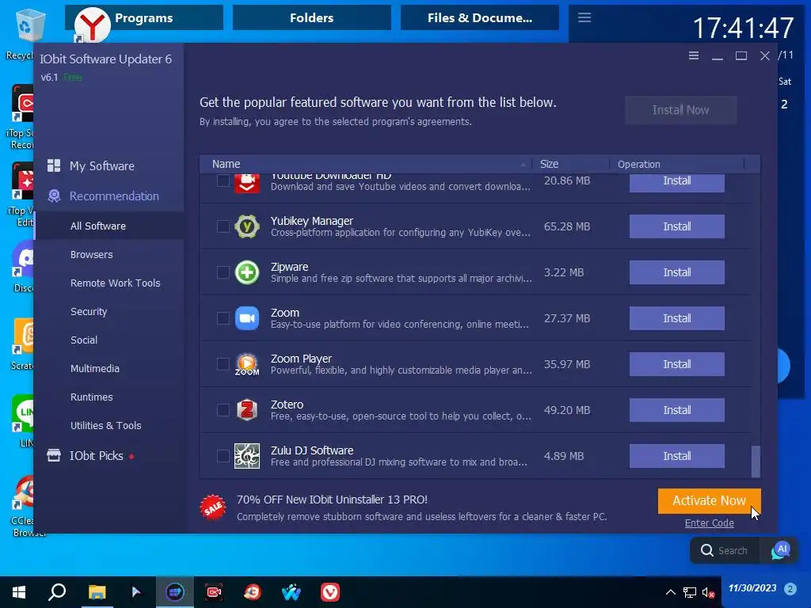Click the Zoom Player app icon
Image resolution: width=811 pixels, height=608 pixels.
coord(247,364)
